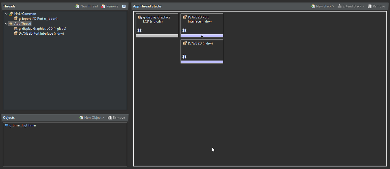Collapse the App Thread tree node

[x=6, y=23]
